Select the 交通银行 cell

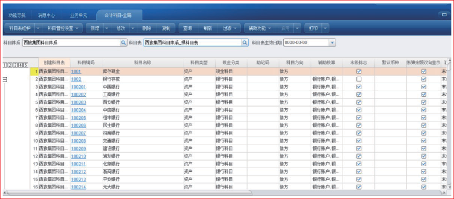pos(143,141)
